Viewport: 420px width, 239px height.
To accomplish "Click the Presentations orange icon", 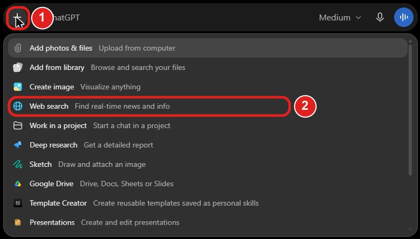I will (18, 222).
